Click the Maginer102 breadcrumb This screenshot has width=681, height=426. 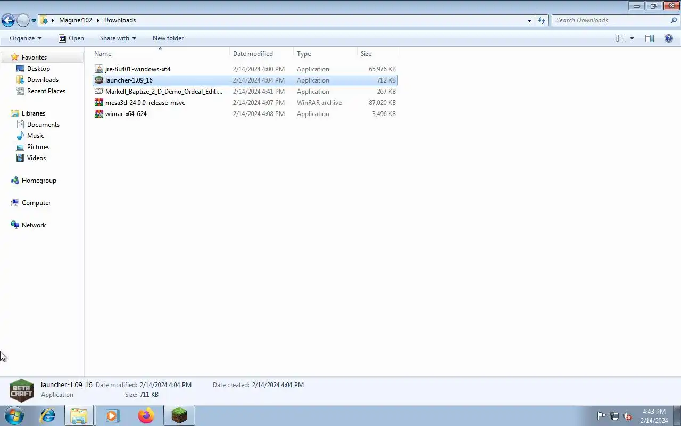tap(76, 20)
